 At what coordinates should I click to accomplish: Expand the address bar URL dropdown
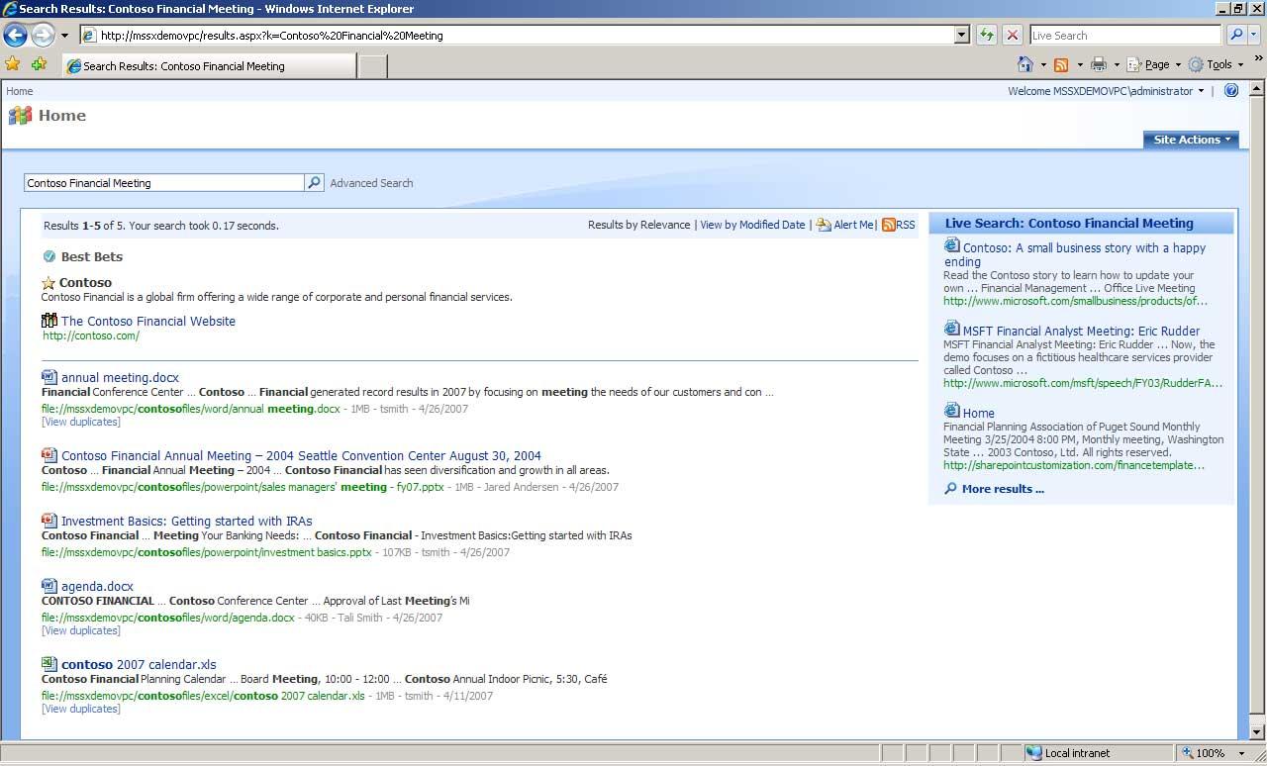(x=961, y=35)
